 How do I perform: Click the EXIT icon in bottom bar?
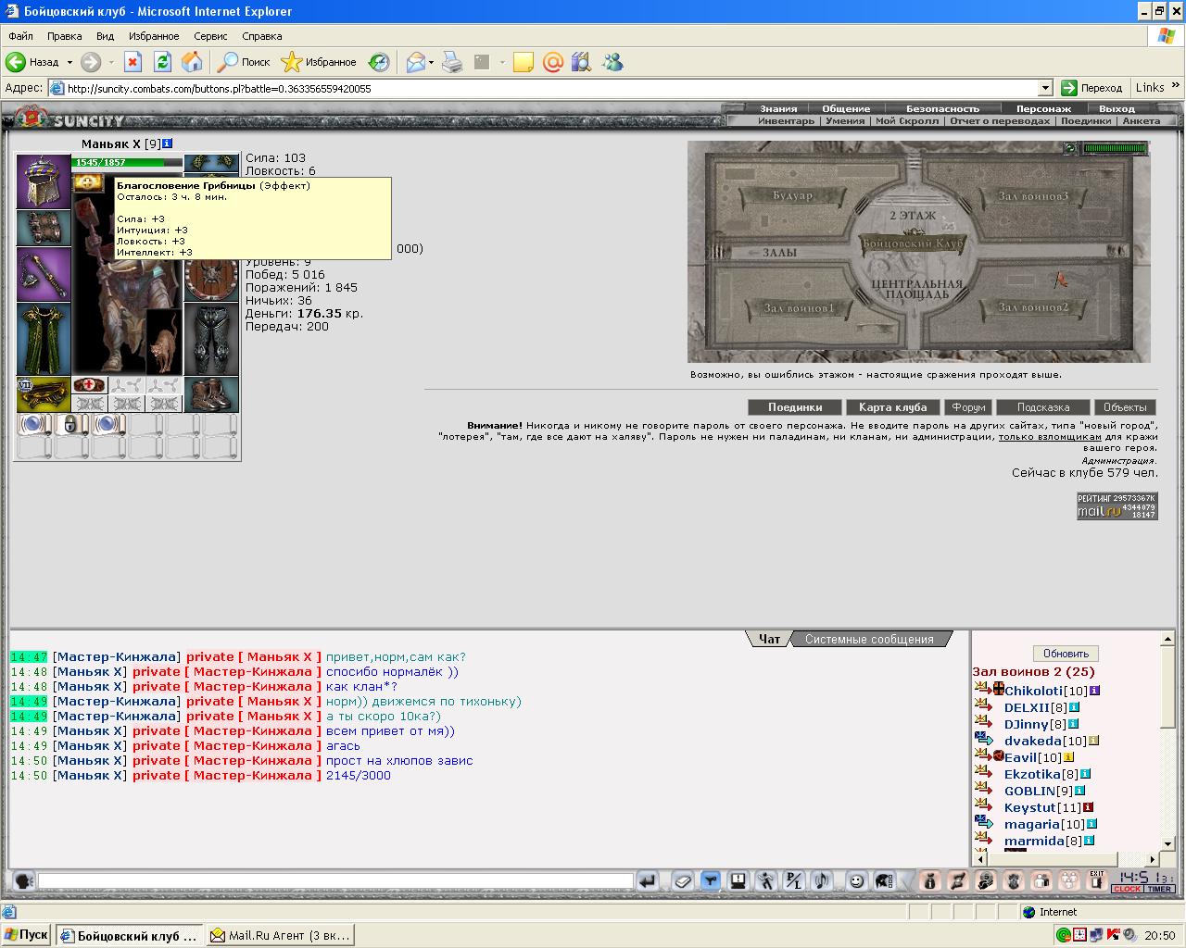1097,879
